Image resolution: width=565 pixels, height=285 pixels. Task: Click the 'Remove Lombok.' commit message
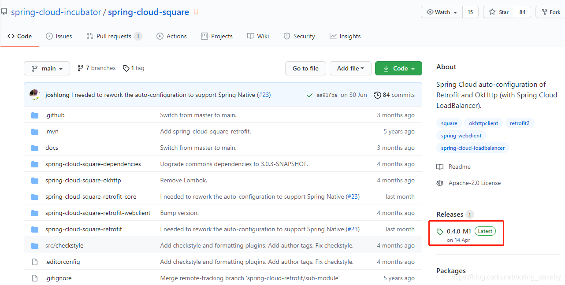click(x=184, y=181)
